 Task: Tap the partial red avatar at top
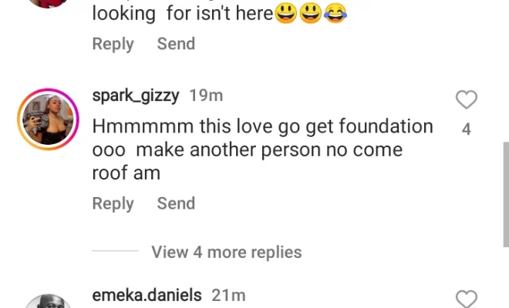coord(46,3)
